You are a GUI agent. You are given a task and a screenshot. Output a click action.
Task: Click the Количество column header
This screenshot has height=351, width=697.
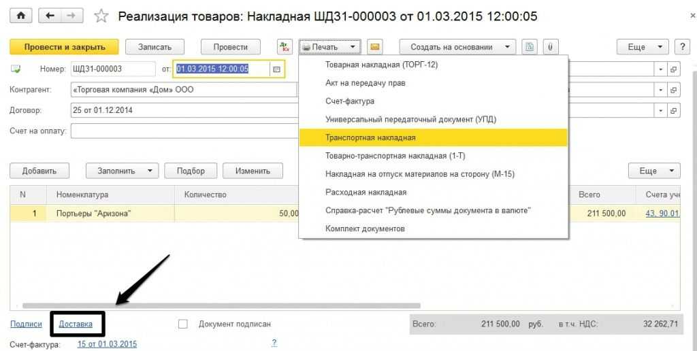[x=237, y=195]
